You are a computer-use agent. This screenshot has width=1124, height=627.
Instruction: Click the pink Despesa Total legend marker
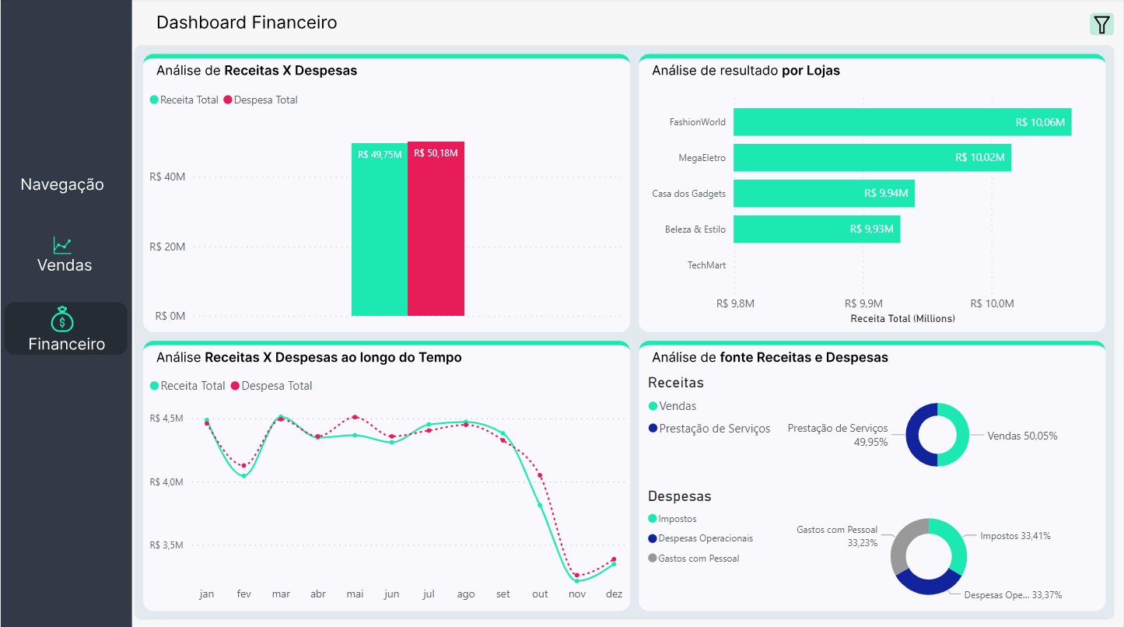click(x=228, y=100)
